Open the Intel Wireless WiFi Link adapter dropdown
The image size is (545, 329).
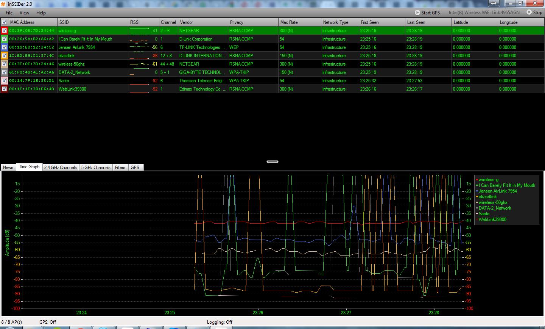point(484,13)
